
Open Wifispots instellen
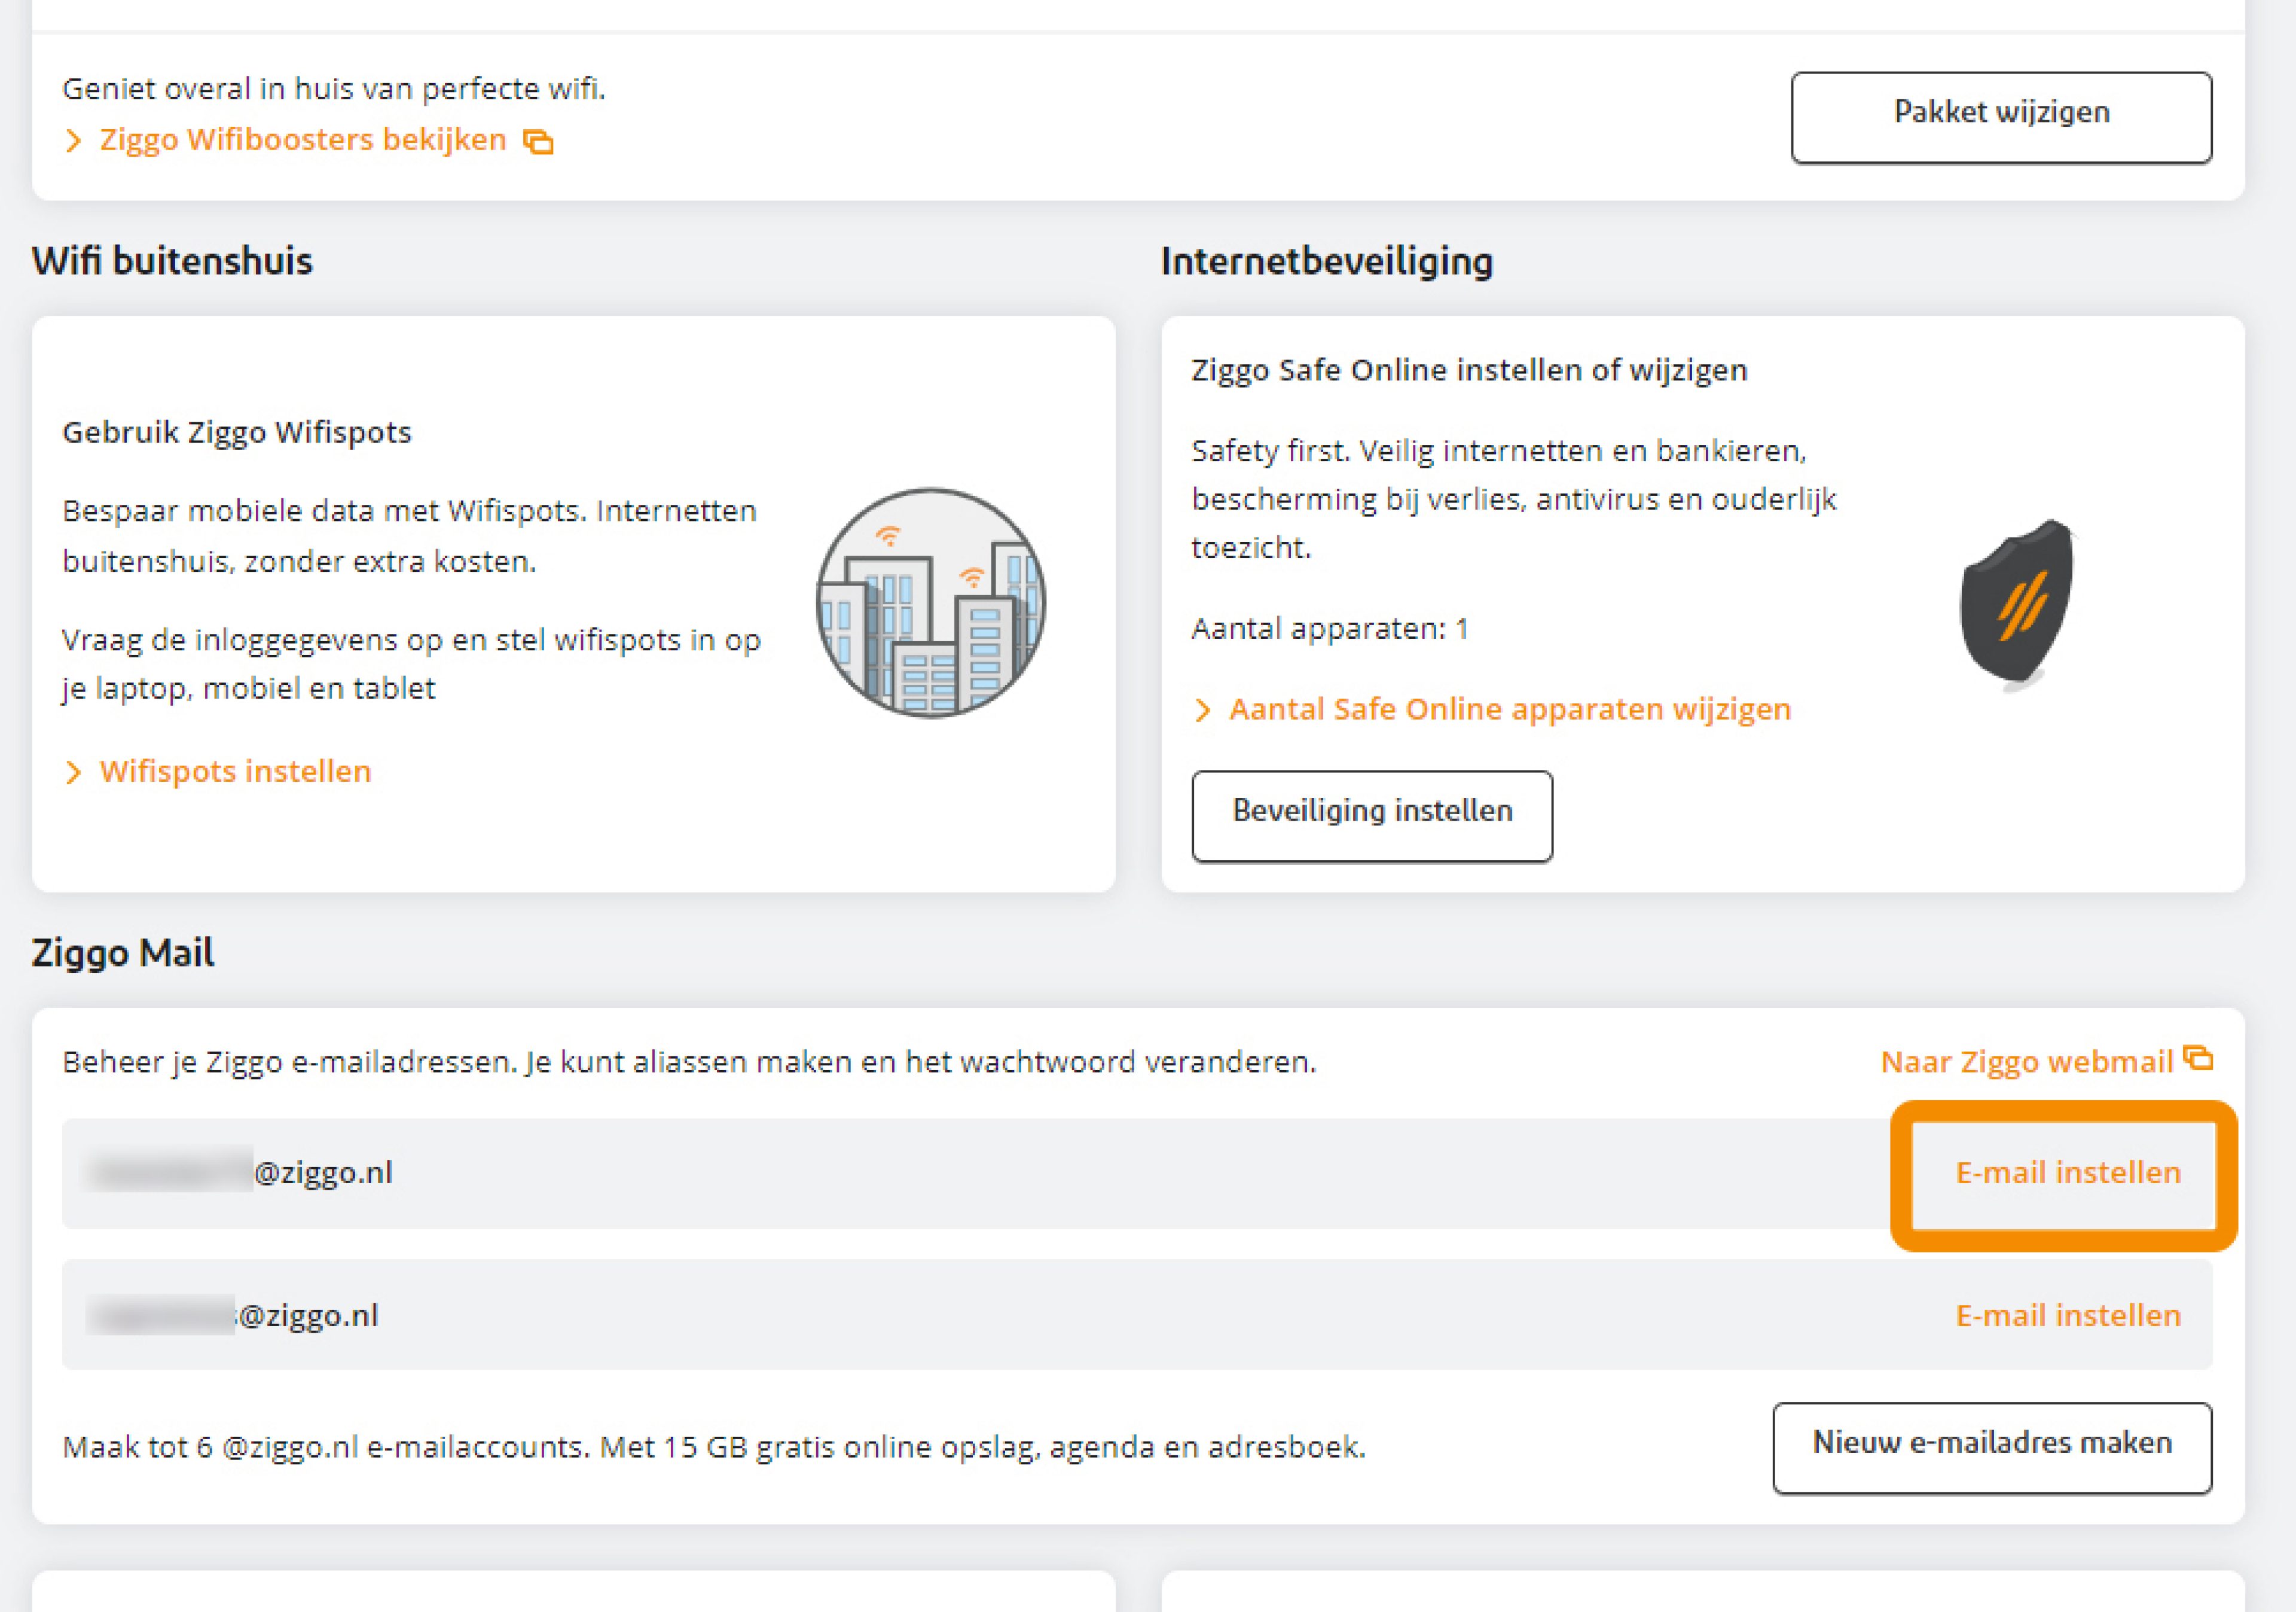point(234,772)
